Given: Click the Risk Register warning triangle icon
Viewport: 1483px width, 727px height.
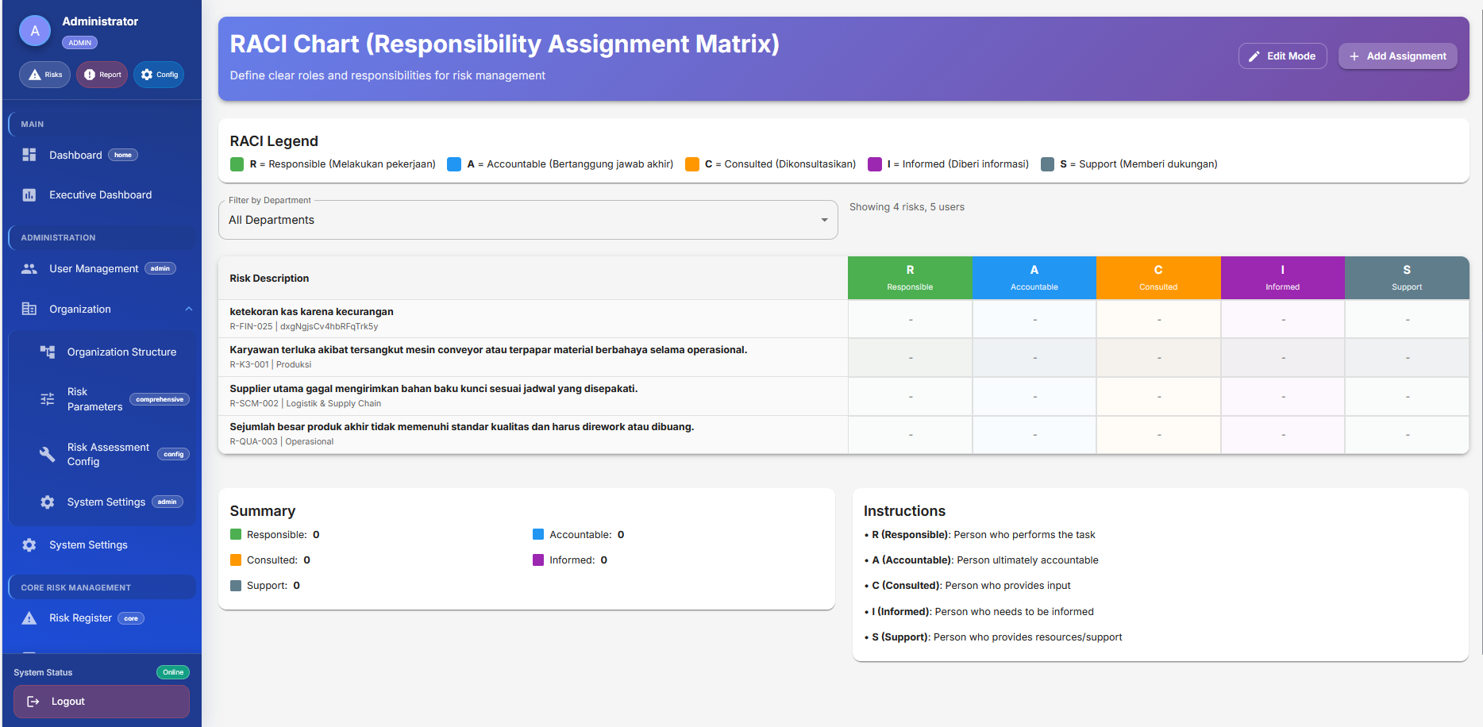Looking at the screenshot, I should tap(29, 618).
